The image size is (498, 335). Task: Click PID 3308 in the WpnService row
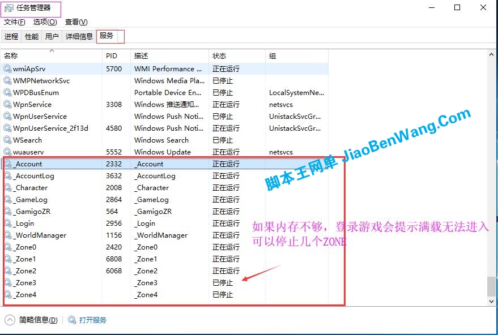[x=114, y=104]
